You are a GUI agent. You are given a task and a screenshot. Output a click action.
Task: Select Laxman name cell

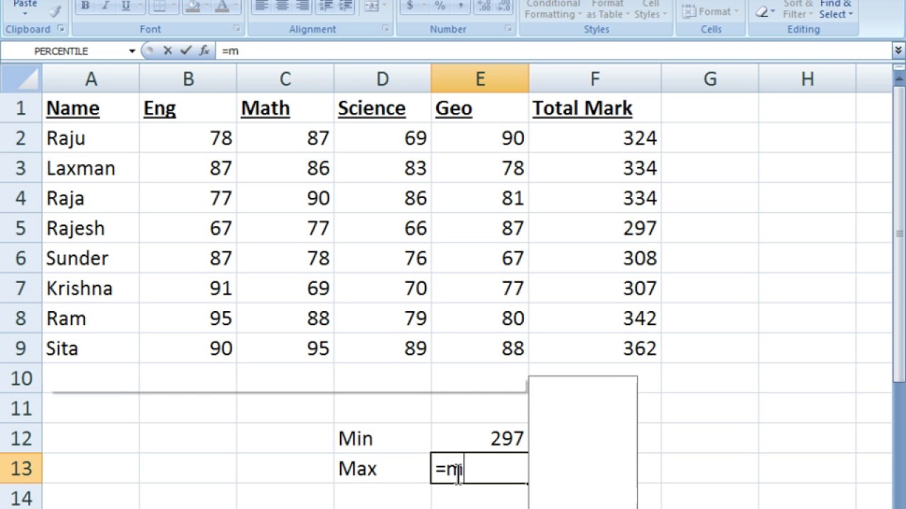click(91, 168)
